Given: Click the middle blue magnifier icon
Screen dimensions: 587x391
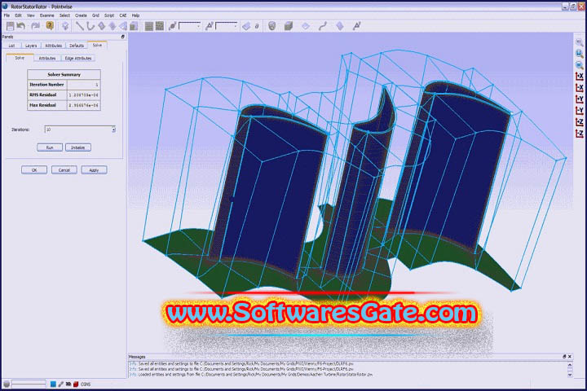Looking at the screenshot, I should tap(579, 54).
